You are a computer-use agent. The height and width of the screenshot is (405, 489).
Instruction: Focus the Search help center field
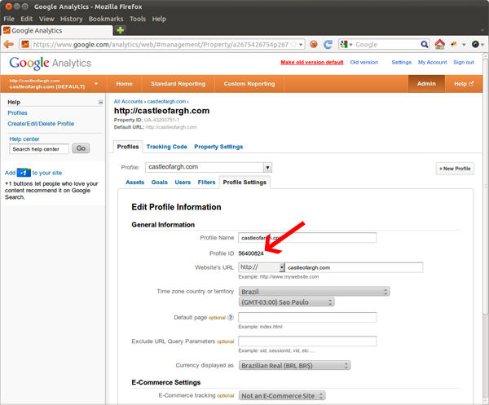pos(39,149)
